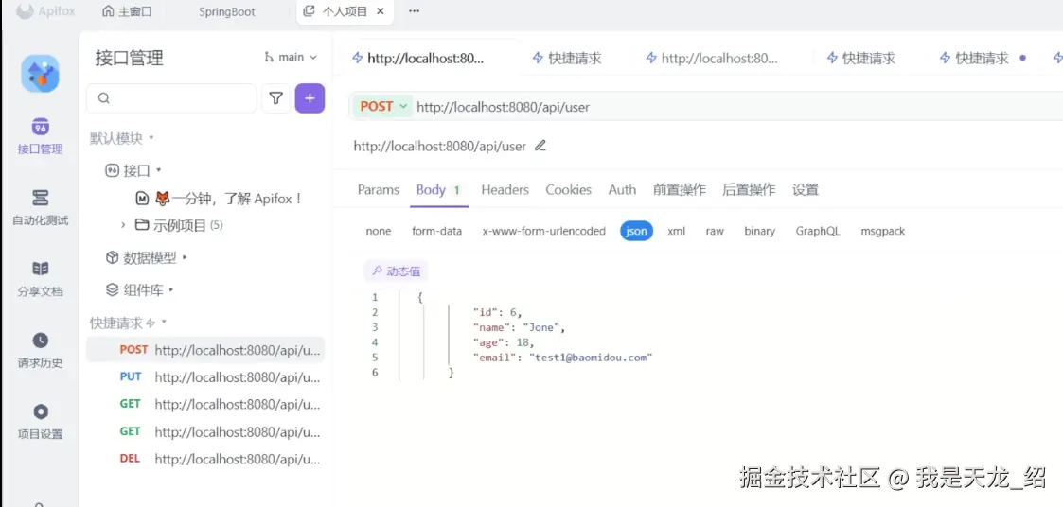Collapse the 接口 tree node

click(159, 170)
